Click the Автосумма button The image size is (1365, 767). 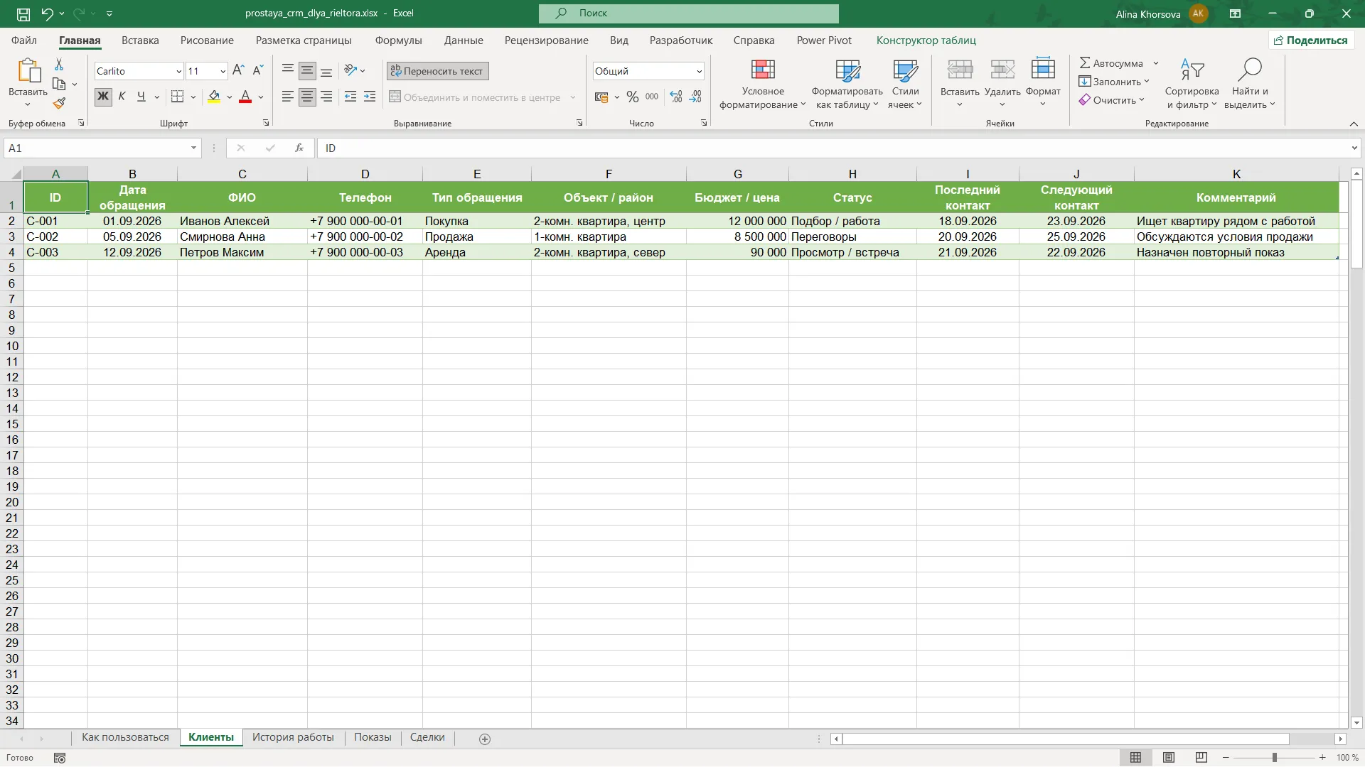click(1111, 63)
